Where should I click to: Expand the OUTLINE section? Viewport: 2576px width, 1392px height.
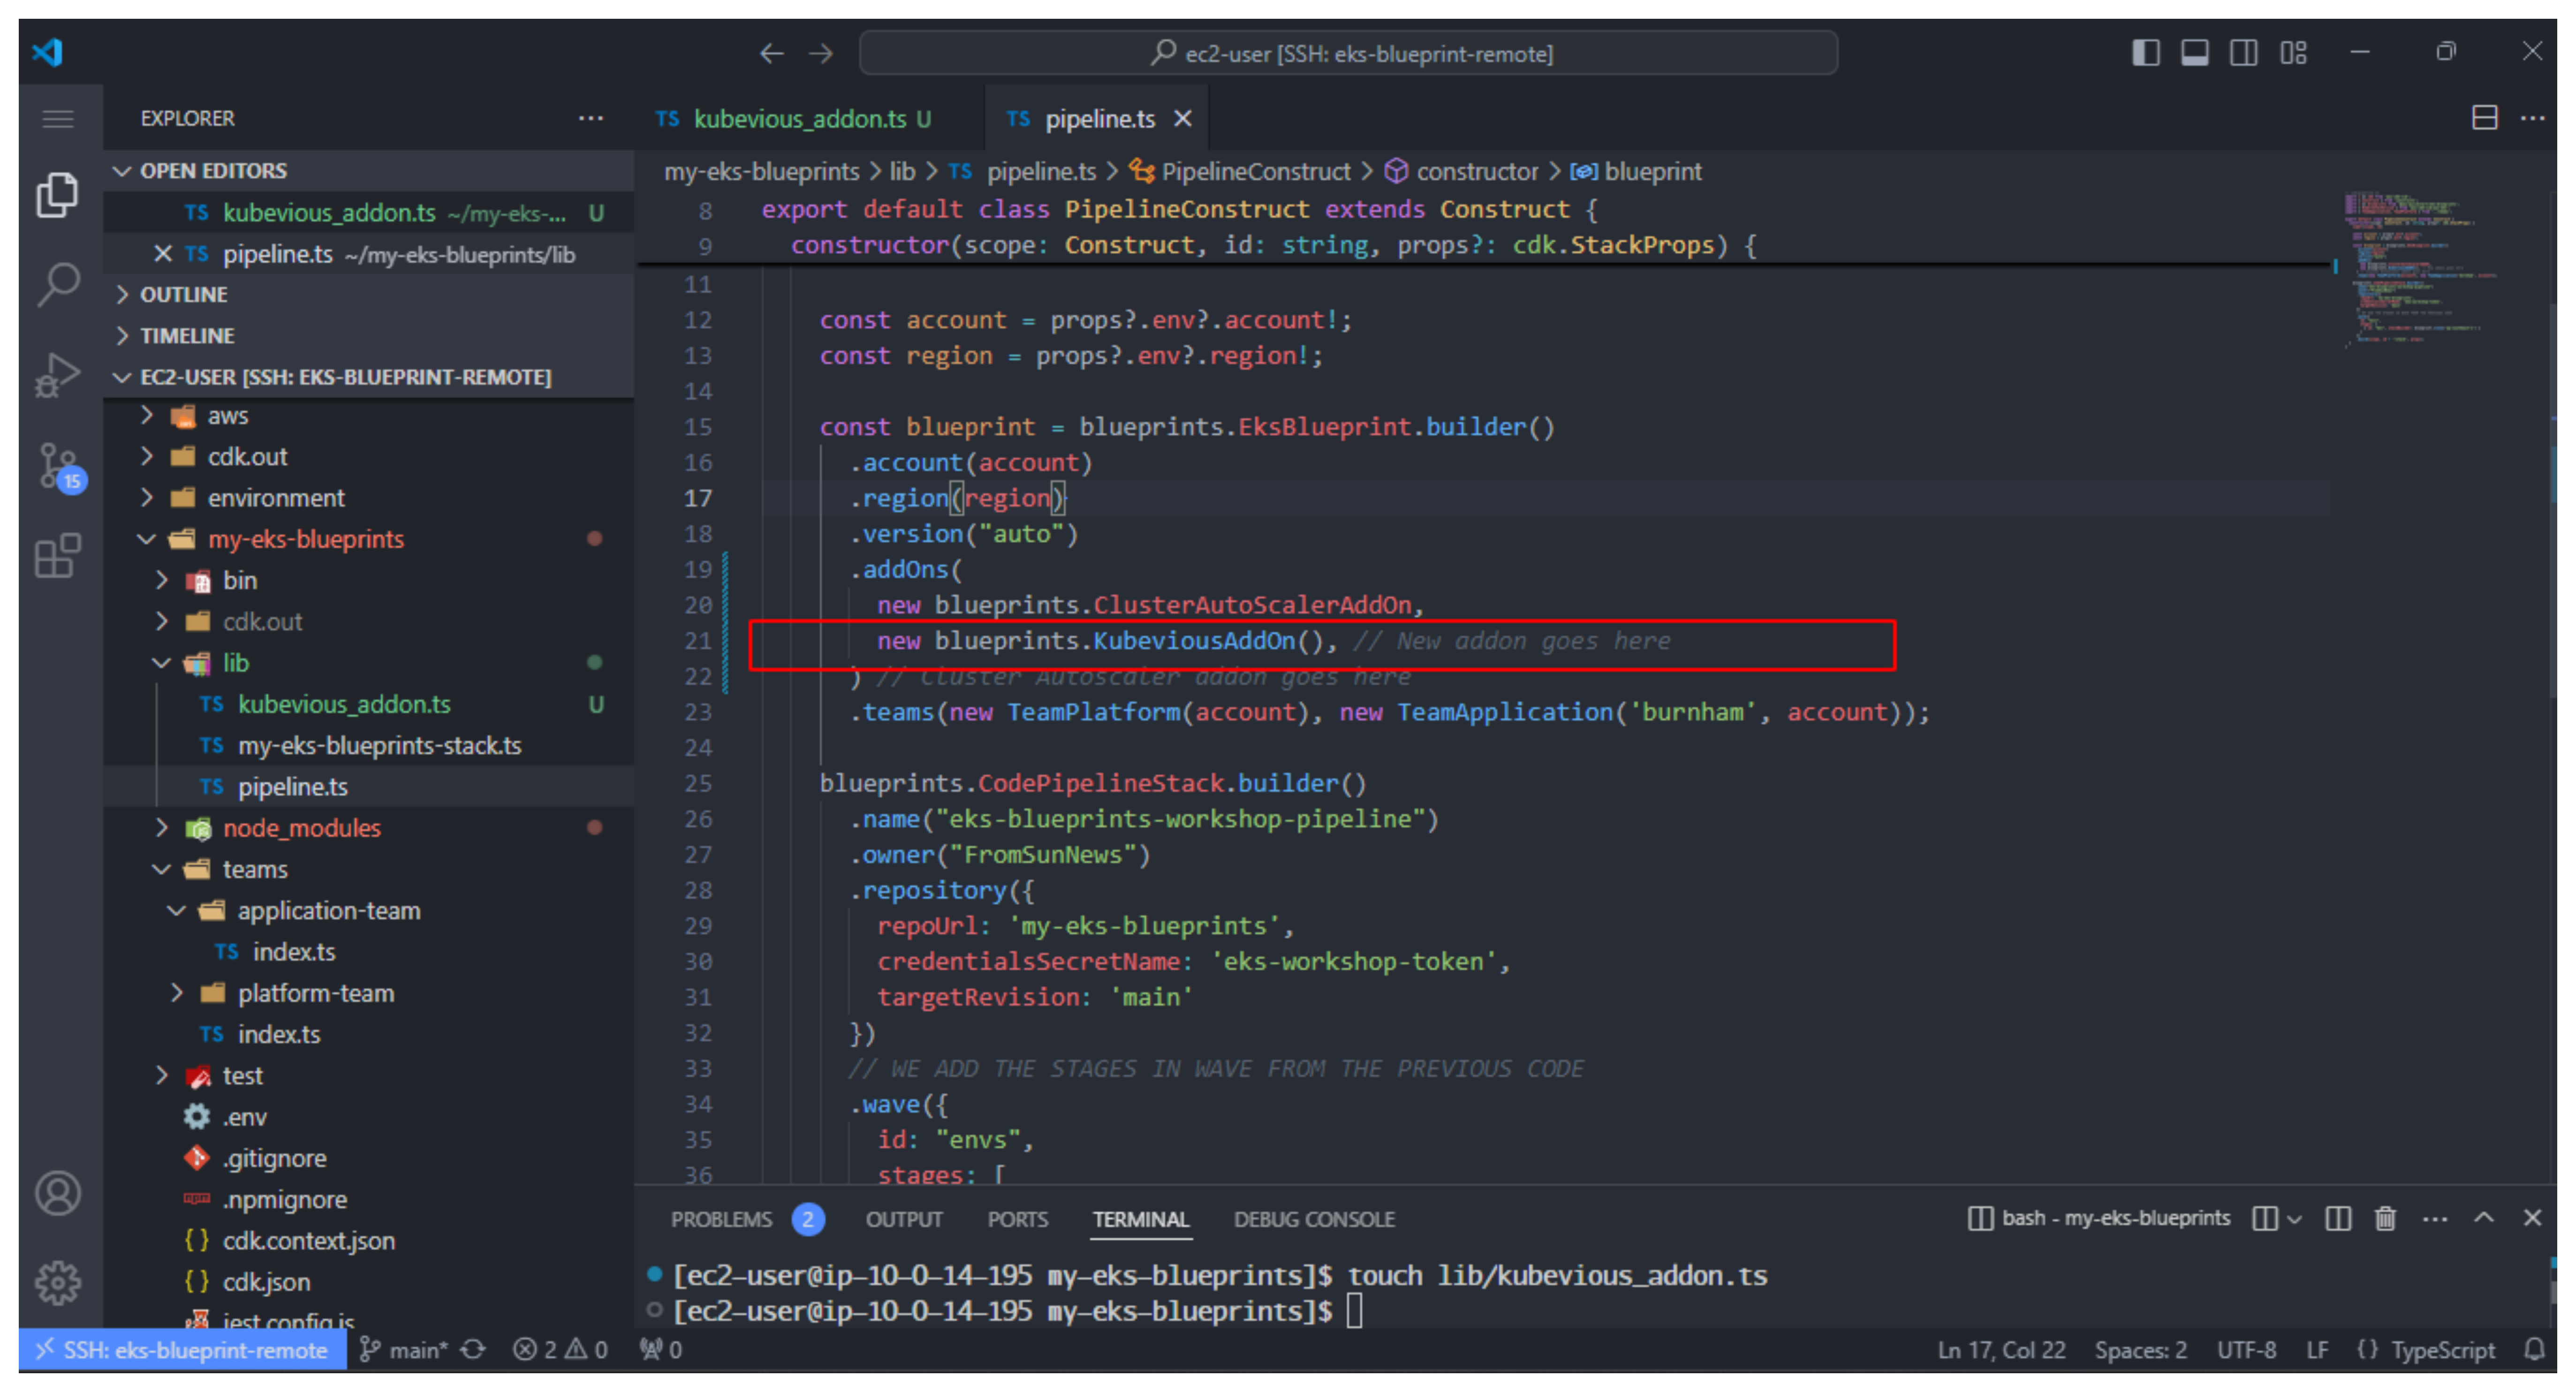point(183,294)
